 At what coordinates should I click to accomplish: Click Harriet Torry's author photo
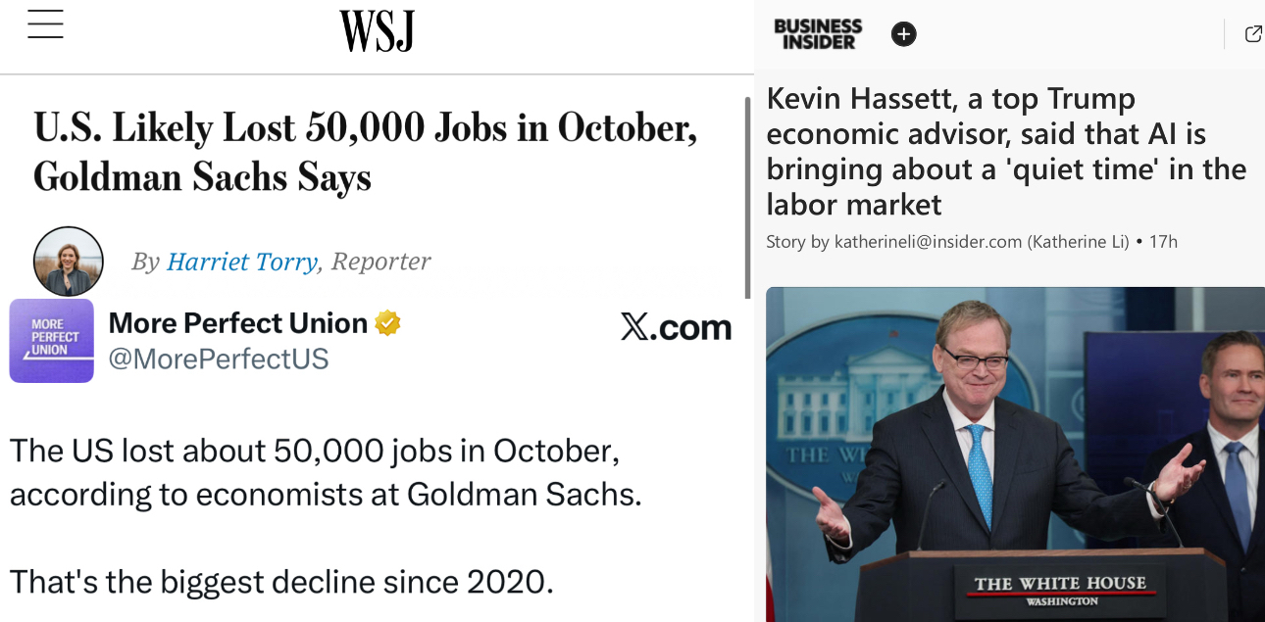tap(68, 262)
